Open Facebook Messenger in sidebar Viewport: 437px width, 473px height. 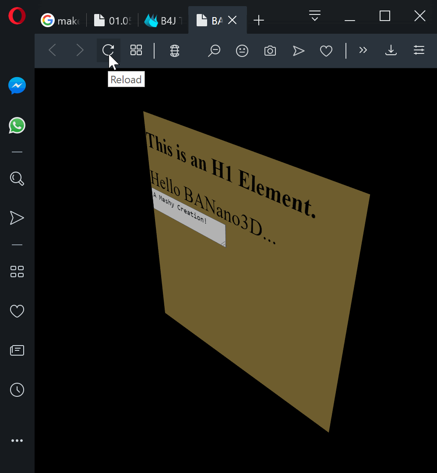tap(17, 86)
